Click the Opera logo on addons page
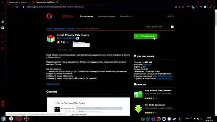 pyautogui.click(x=49, y=16)
